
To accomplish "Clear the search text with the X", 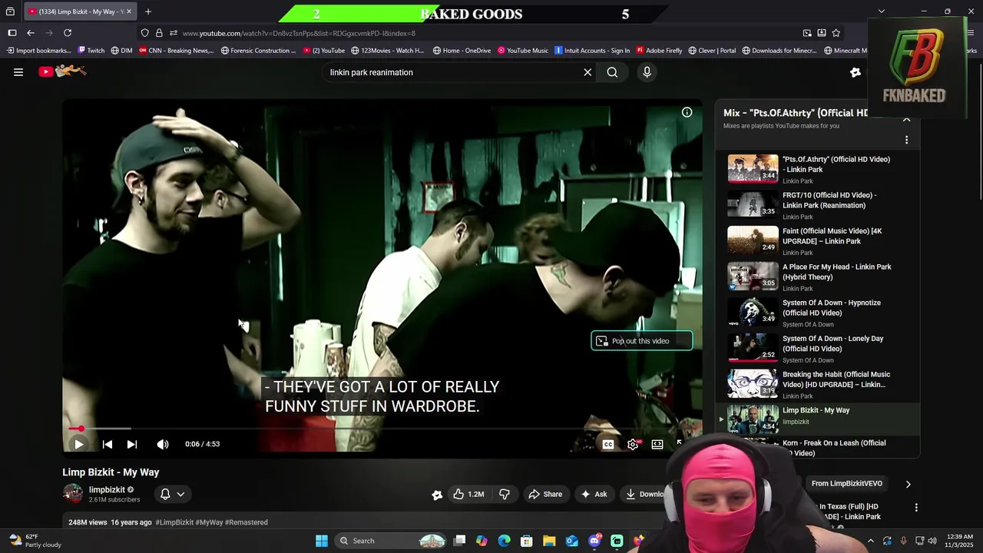I will click(587, 72).
